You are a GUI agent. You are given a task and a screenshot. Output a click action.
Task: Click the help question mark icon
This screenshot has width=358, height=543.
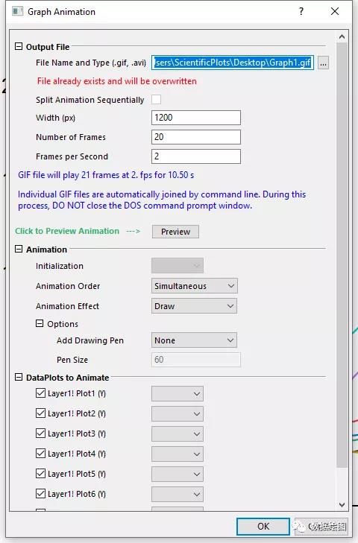pos(301,11)
